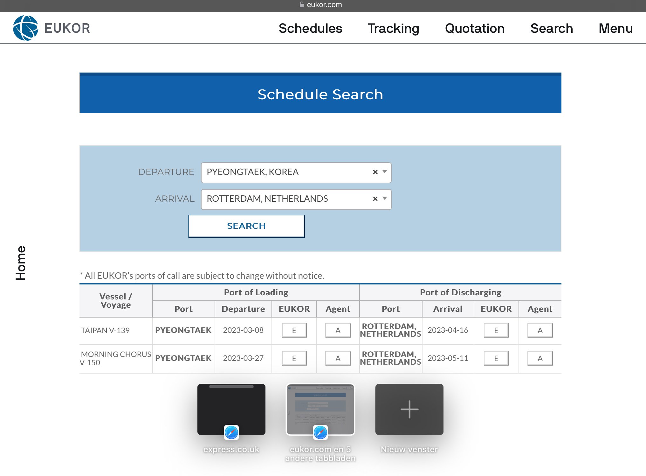Image resolution: width=646 pixels, height=476 pixels.
Task: Open the main Menu
Action: pos(615,28)
